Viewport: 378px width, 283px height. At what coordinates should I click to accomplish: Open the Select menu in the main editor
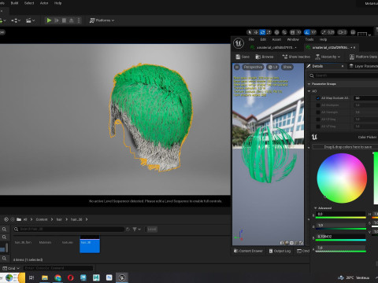[29, 3]
